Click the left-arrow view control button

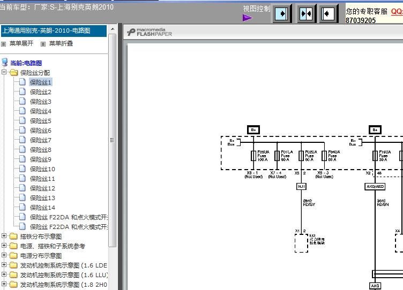click(x=328, y=13)
